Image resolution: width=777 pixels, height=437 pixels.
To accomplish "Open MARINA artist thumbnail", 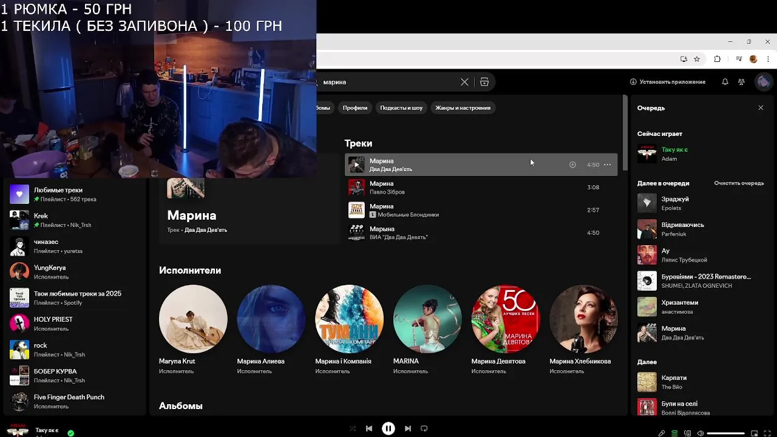I will (427, 319).
